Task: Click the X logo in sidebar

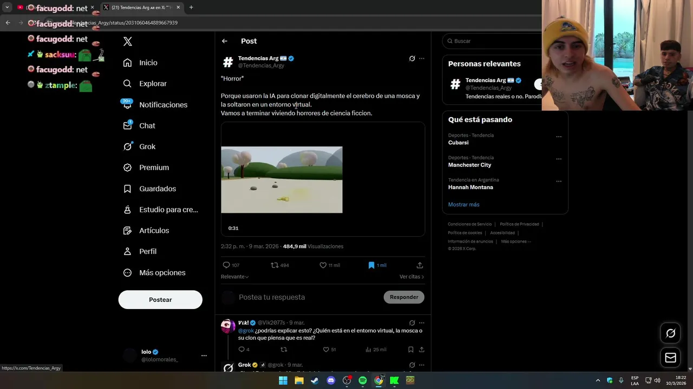Action: (x=128, y=42)
